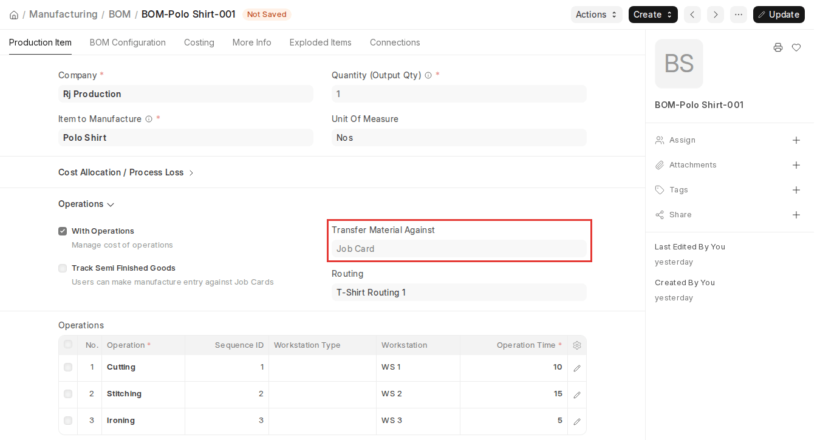Viewport: 820px width, 440px height.
Task: Add a tag with the plus icon
Action: [796, 190]
